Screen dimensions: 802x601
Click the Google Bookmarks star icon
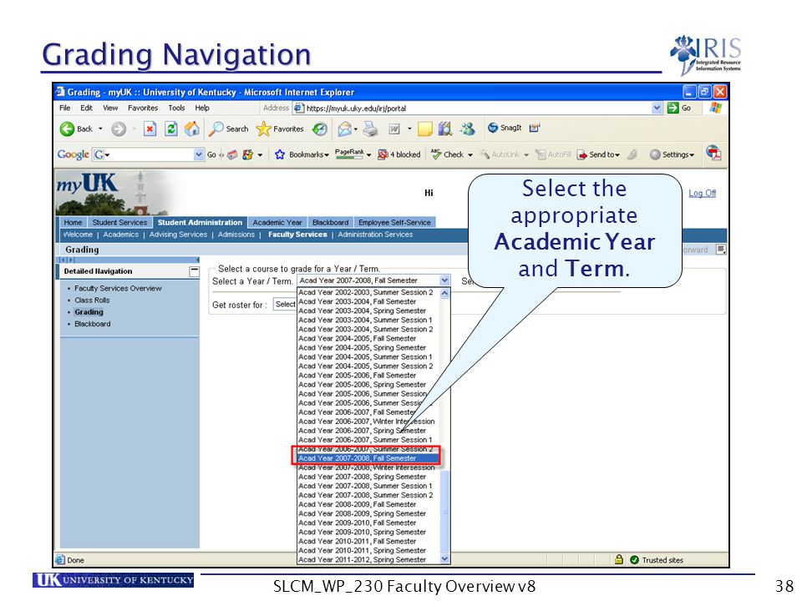[280, 154]
